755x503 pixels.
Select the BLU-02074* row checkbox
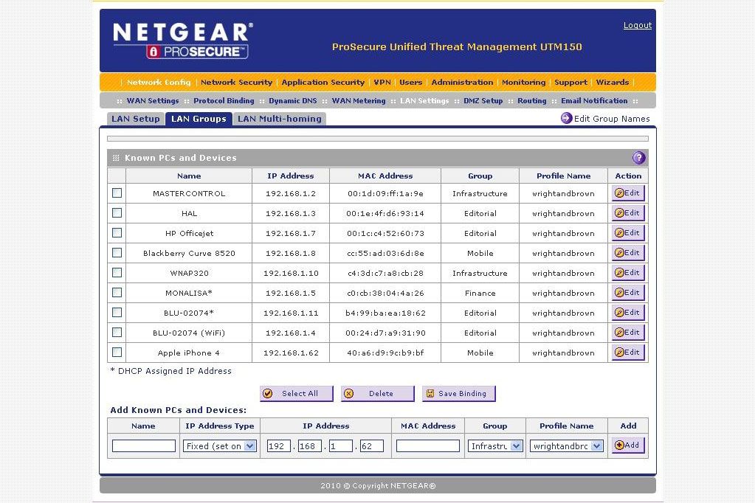(x=117, y=313)
